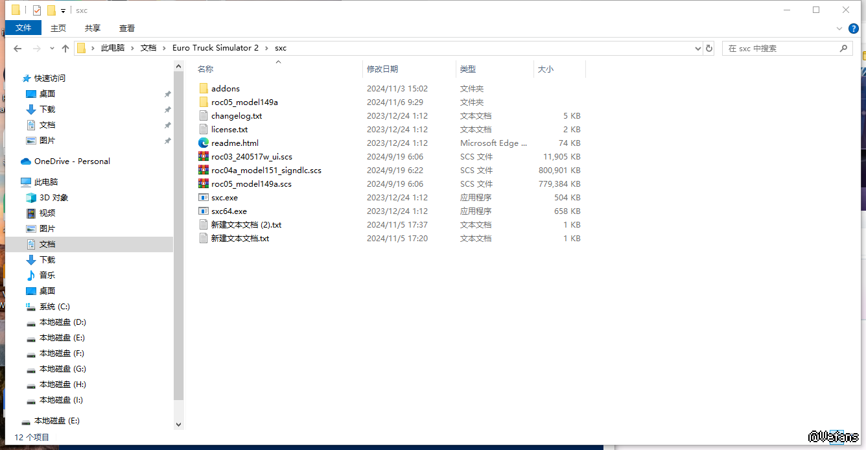
Task: Click the Forward navigation arrow
Action: [37, 48]
